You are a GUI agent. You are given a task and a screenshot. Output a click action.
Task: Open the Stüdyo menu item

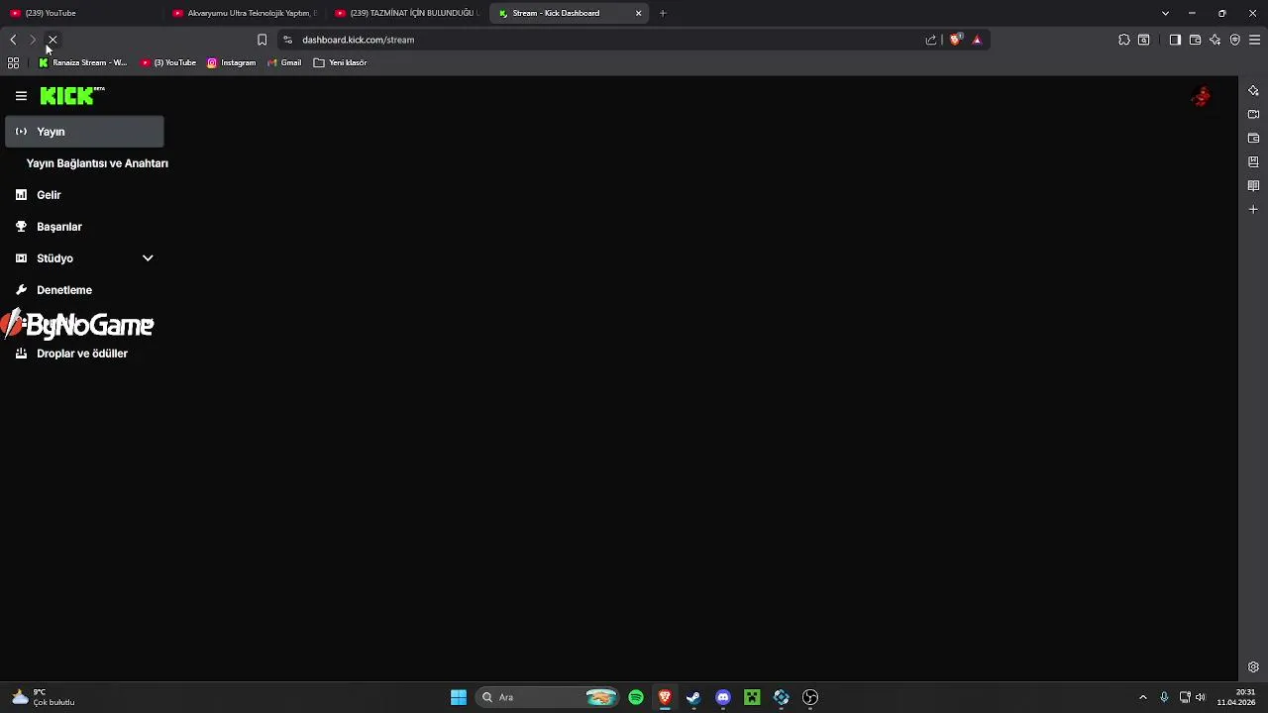(54, 258)
